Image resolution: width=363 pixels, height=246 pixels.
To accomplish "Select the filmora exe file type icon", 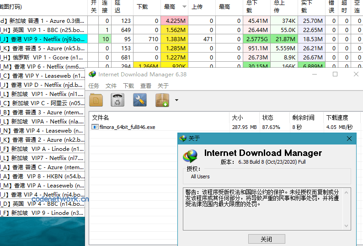I will pyautogui.click(x=95, y=127).
